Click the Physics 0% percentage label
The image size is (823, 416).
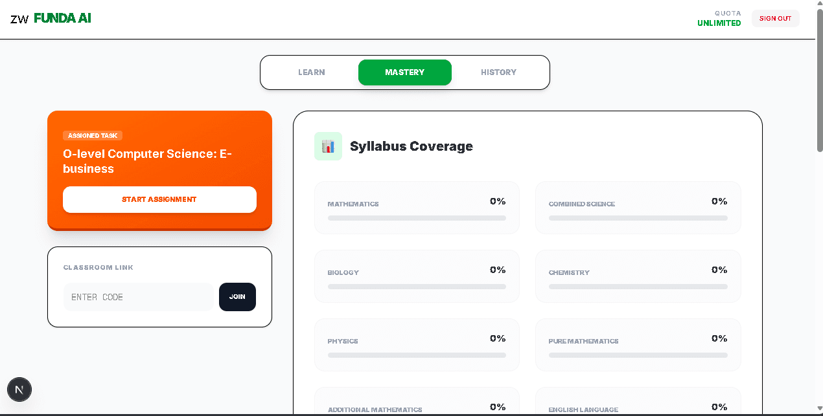497,338
